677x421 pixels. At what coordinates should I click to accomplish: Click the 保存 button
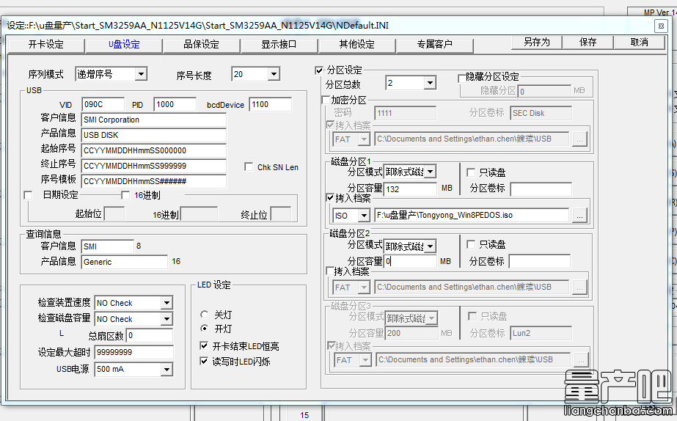[588, 43]
